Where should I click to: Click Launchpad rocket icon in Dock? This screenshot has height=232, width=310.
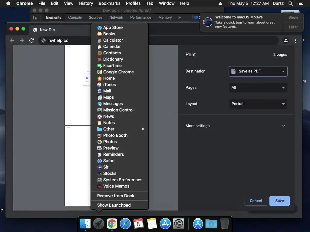click(98, 224)
